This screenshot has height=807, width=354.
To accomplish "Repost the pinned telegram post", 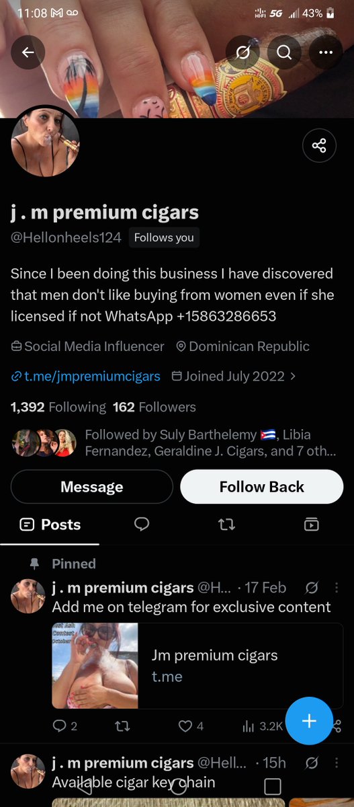I will 123,726.
